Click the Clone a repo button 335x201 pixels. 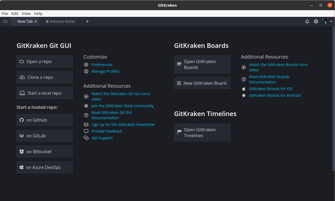click(45, 77)
